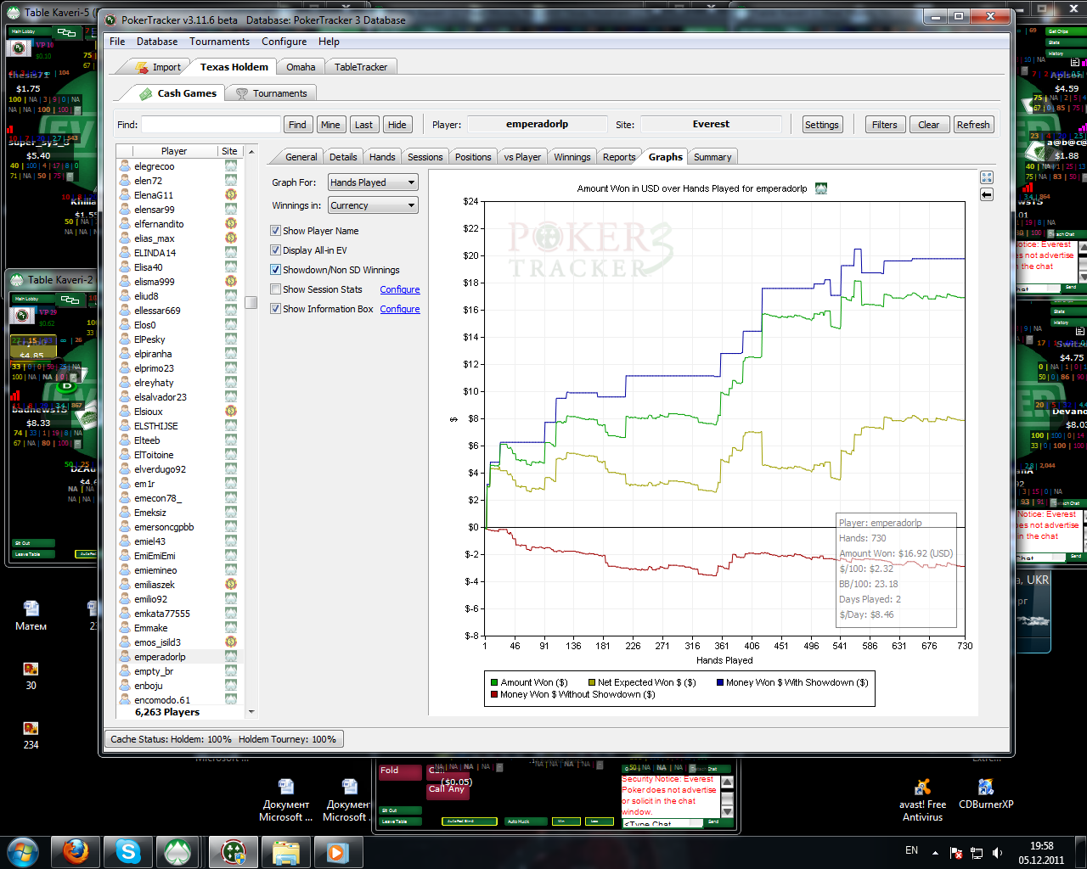Click the player list scroll-up arrow
The image size is (1087, 869).
coord(251,151)
